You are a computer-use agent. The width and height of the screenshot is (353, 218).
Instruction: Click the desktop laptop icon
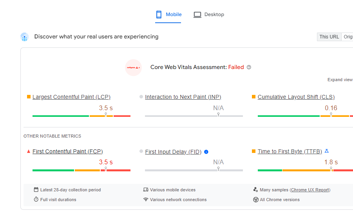[197, 15]
